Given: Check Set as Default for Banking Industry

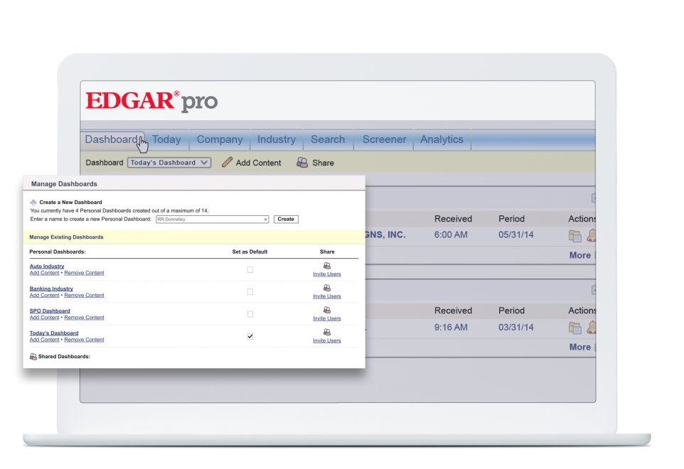Looking at the screenshot, I should tap(250, 292).
